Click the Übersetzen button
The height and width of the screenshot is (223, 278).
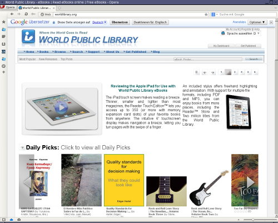[x=120, y=22]
